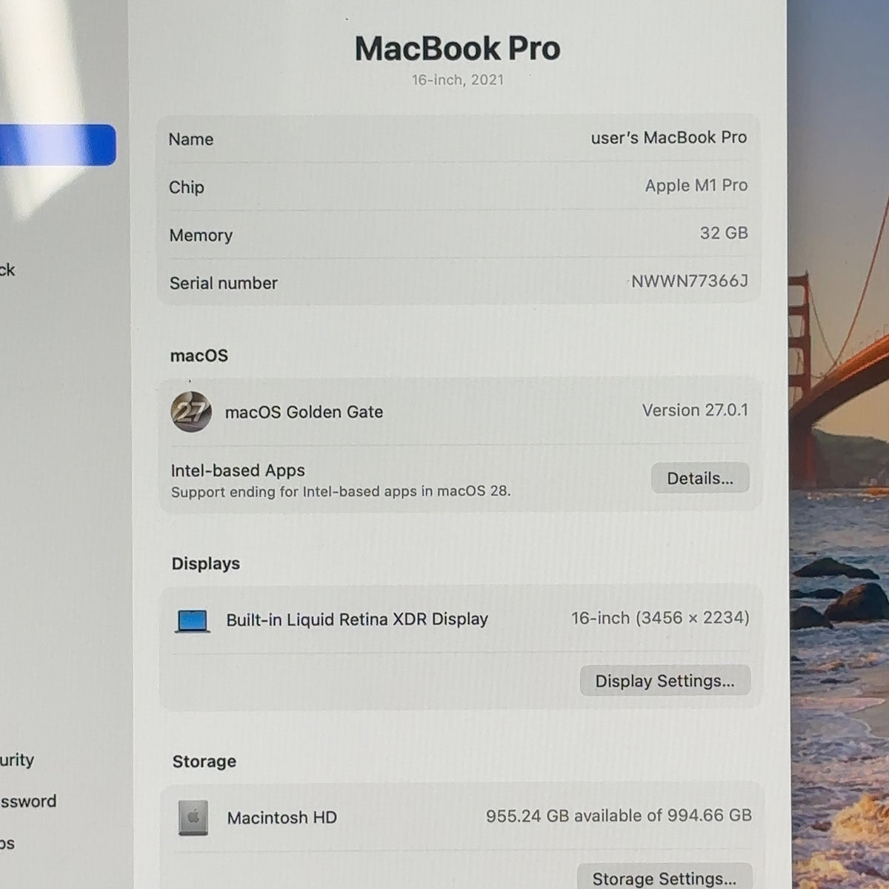Image resolution: width=889 pixels, height=889 pixels.
Task: Click the 'Support ending for Intel-based apps' note
Action: (341, 491)
